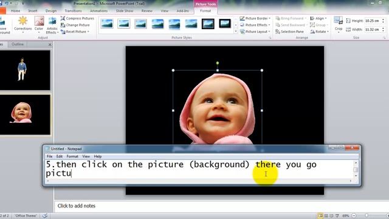Switch to the Outline pane tab
The image size is (389, 219).
point(18,44)
